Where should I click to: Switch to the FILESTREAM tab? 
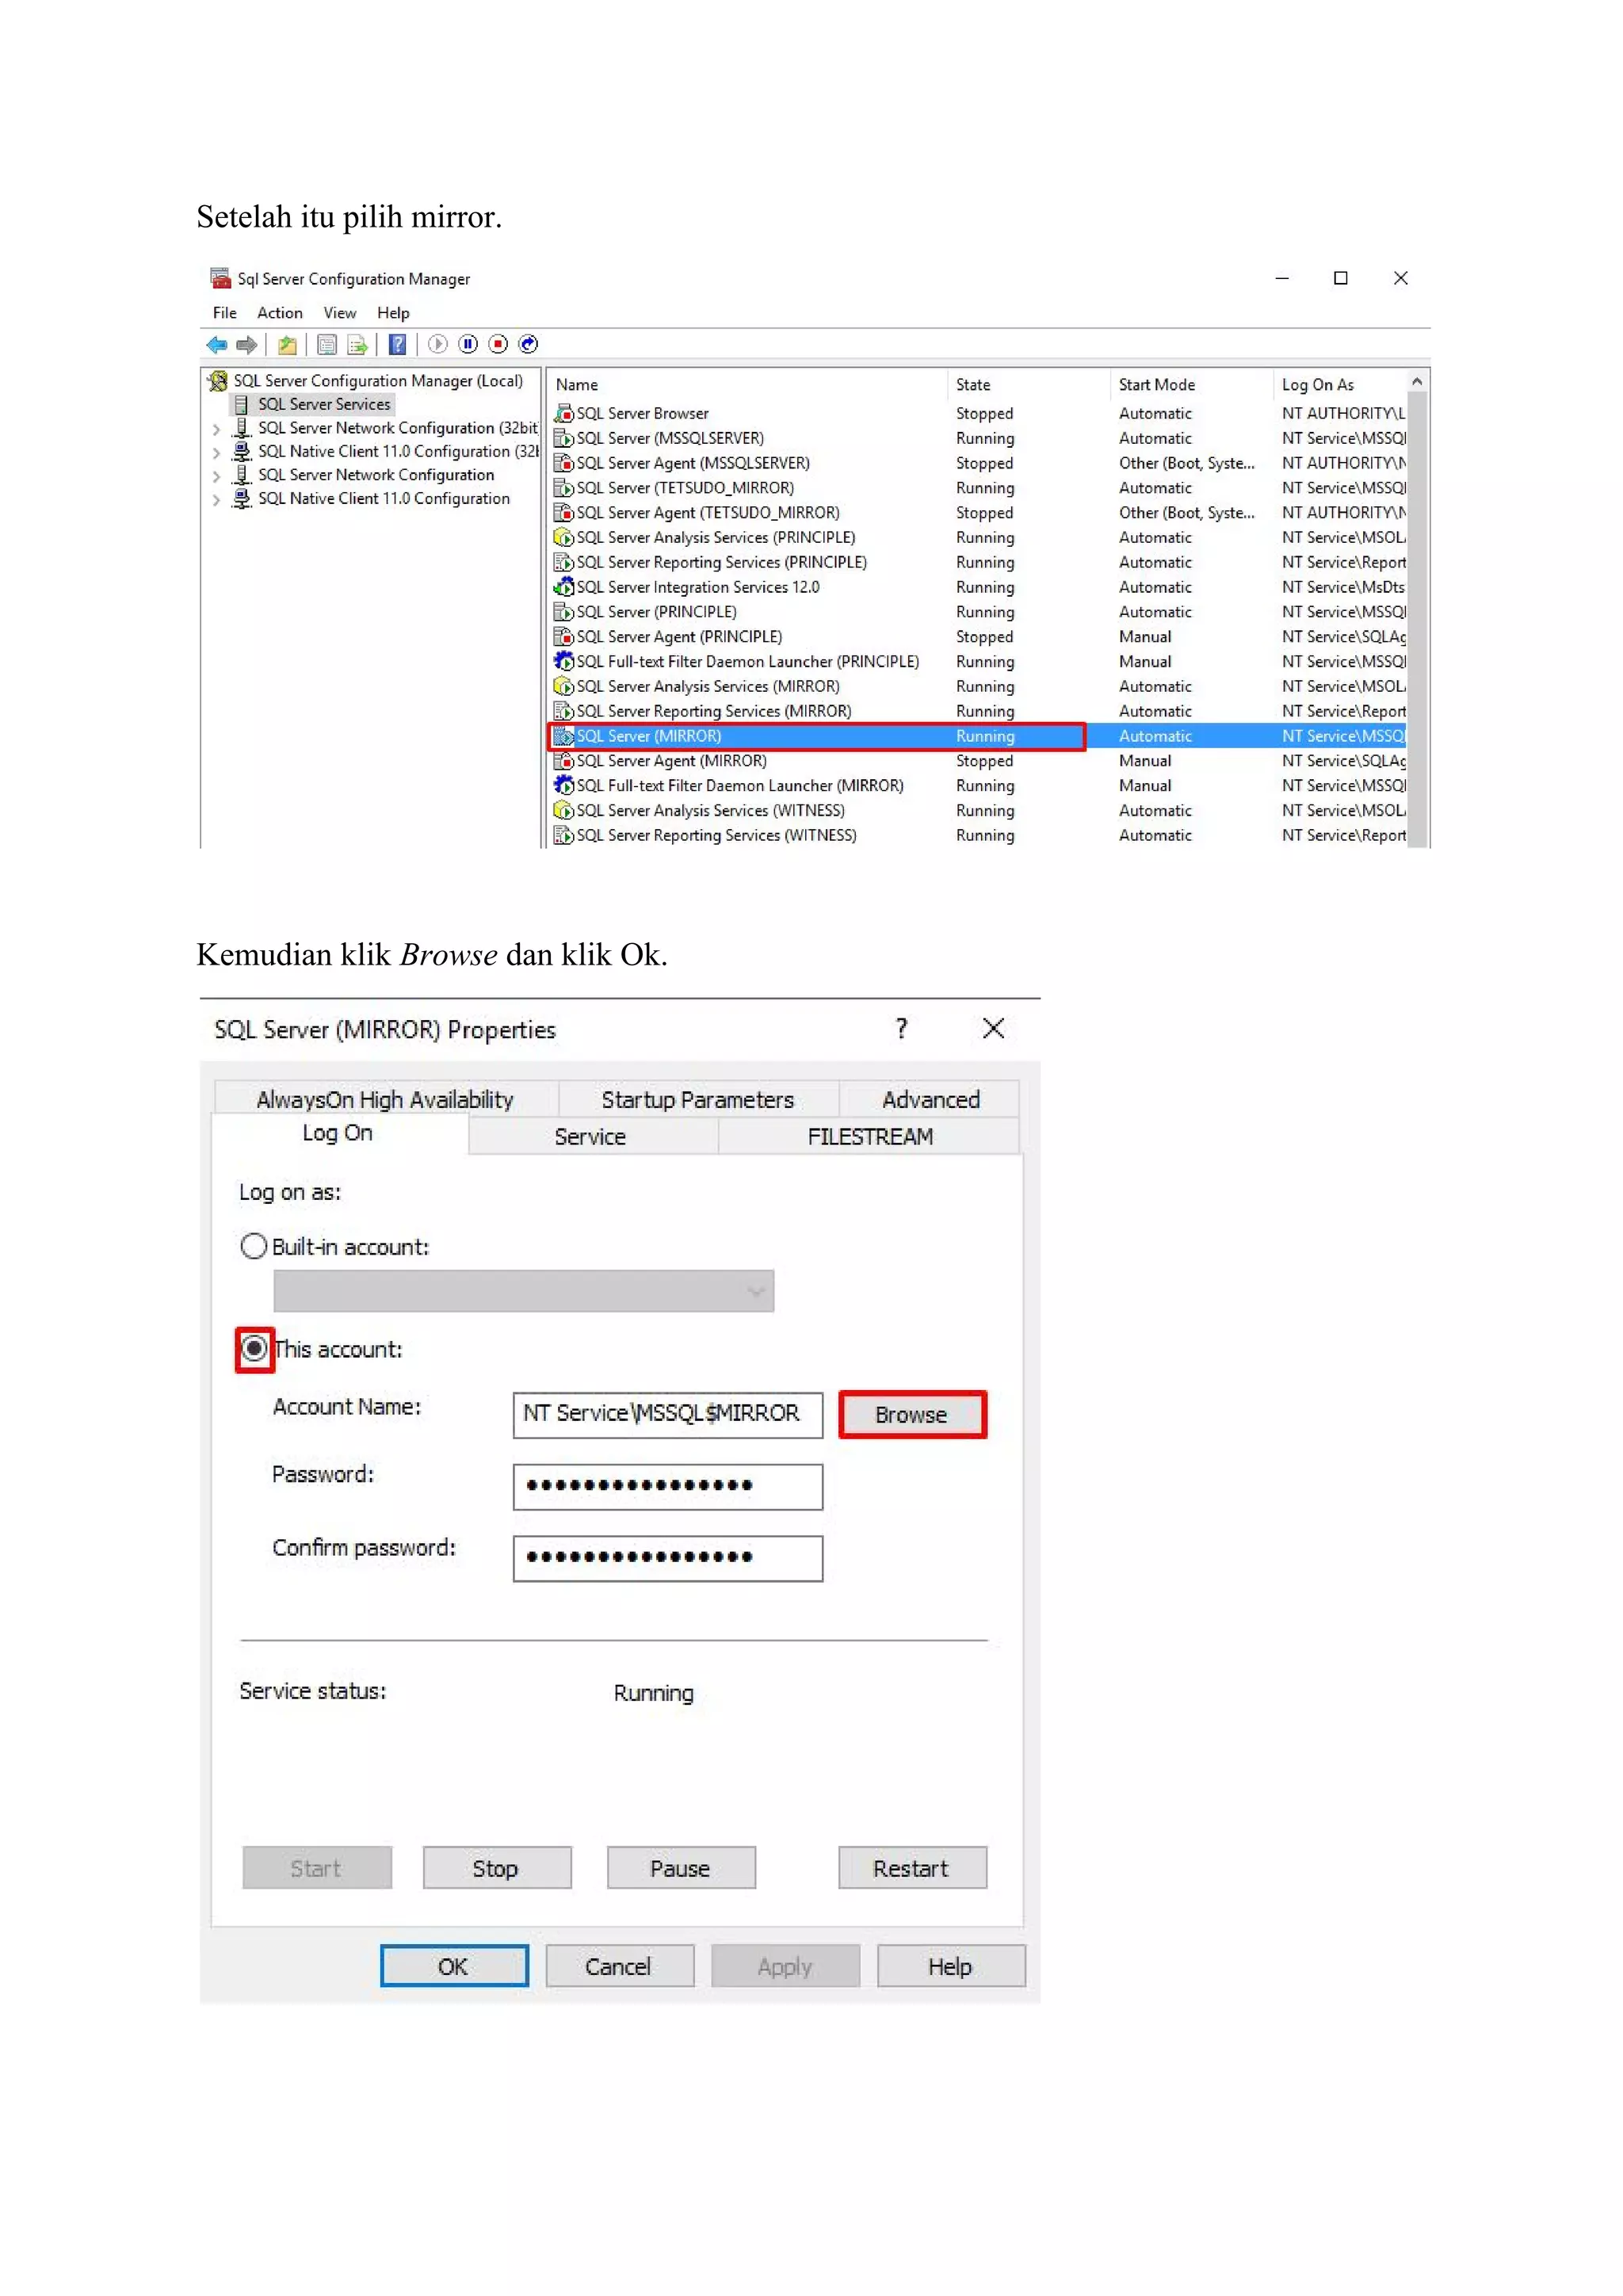click(869, 1136)
